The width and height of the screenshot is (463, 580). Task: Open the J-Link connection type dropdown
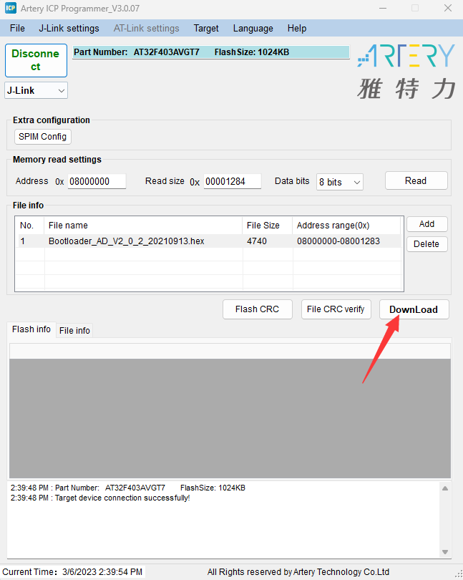pyautogui.click(x=36, y=91)
